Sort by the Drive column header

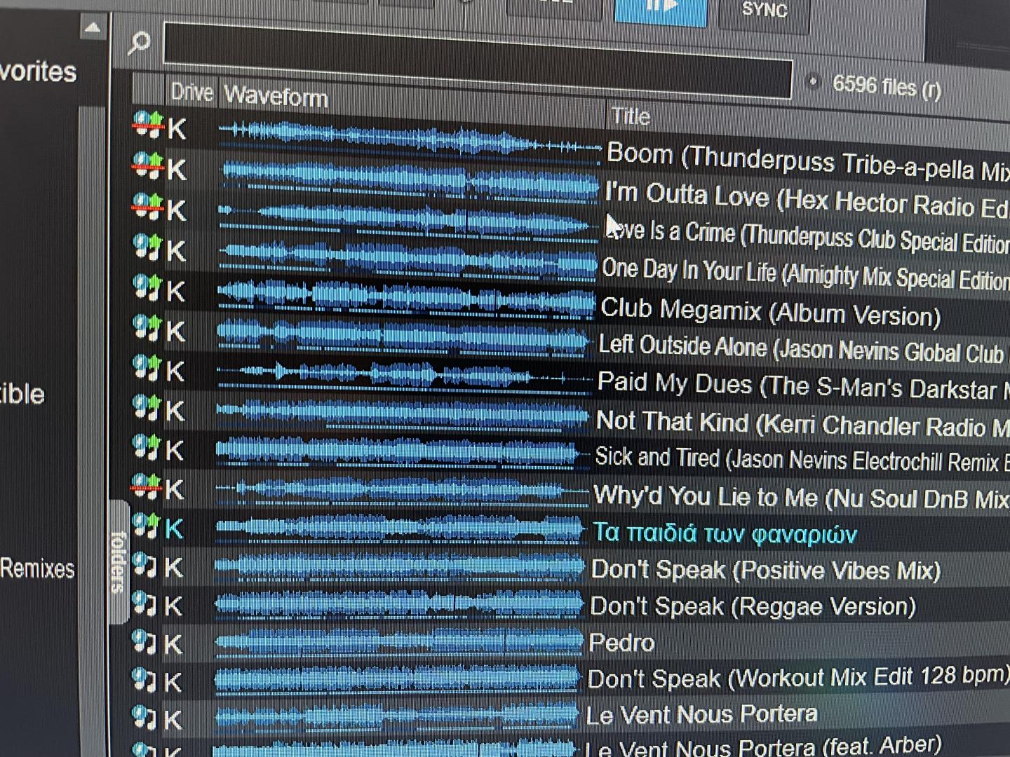tap(191, 92)
